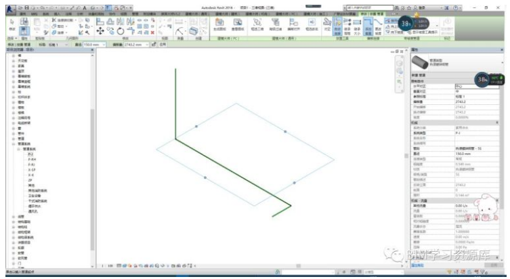Click the Create Similar tool icon

click(x=194, y=31)
